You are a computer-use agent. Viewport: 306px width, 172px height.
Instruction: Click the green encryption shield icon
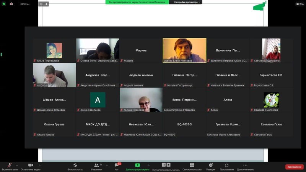4,3
